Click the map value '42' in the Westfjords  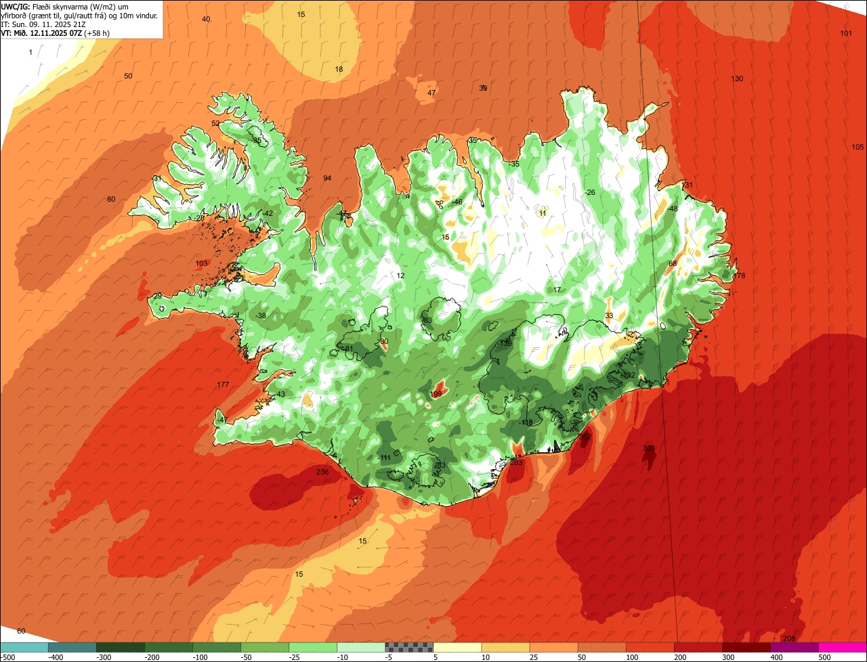pyautogui.click(x=269, y=213)
